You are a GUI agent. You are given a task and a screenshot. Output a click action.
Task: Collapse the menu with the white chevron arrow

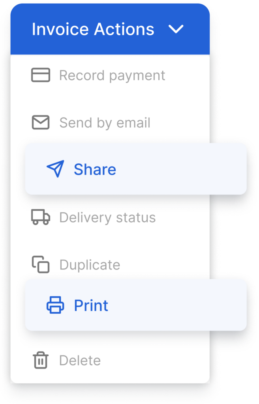click(176, 29)
